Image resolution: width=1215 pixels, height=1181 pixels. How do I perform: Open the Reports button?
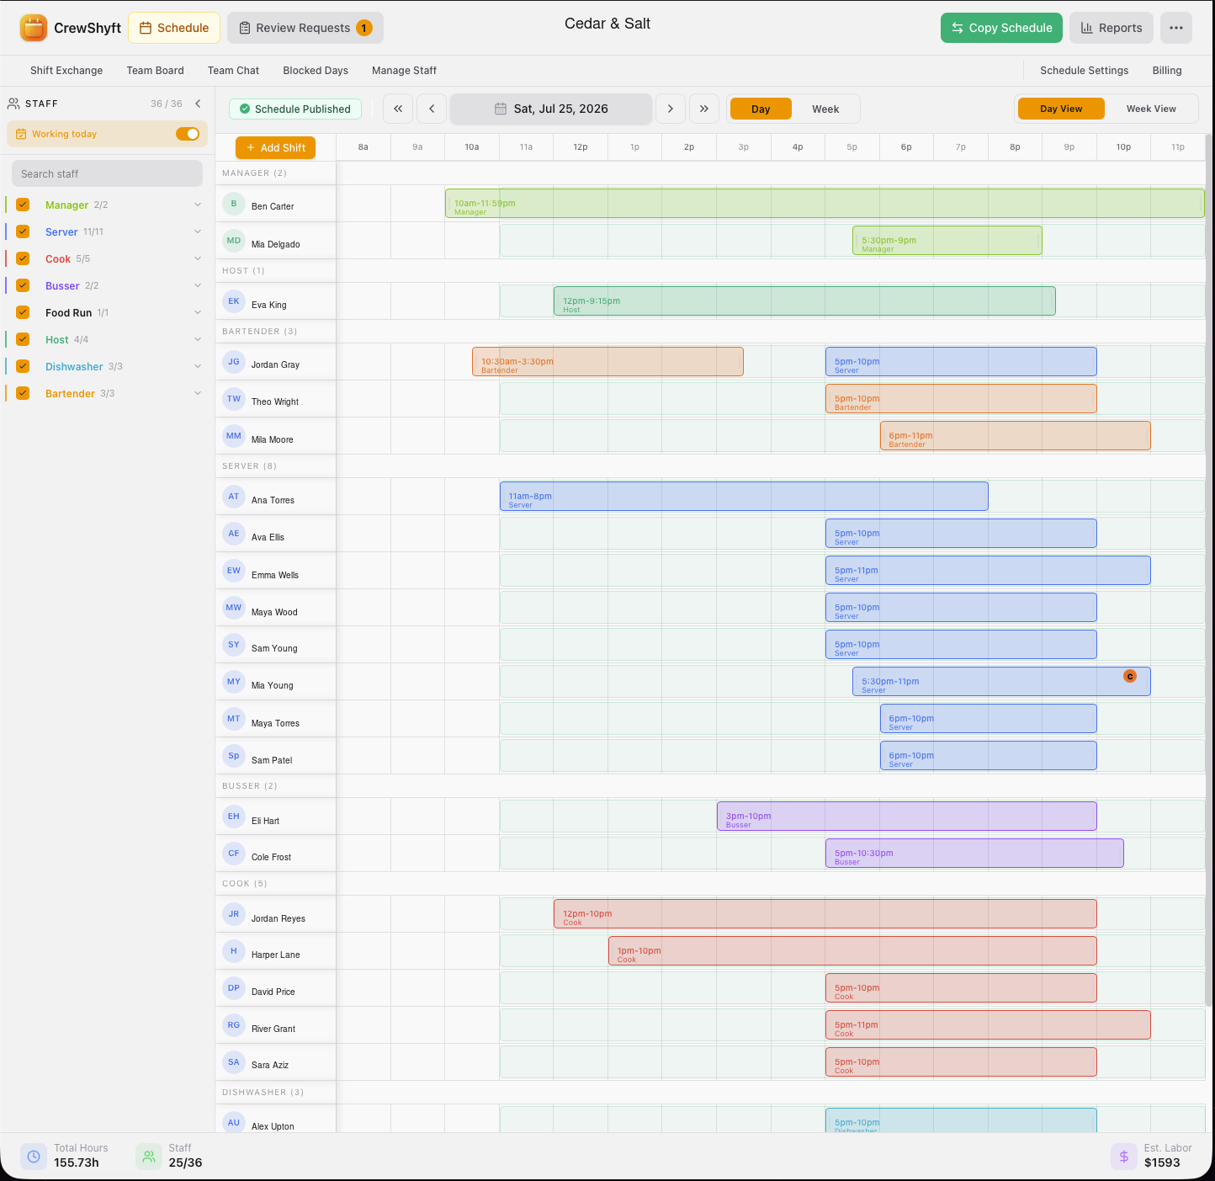[x=1111, y=28]
